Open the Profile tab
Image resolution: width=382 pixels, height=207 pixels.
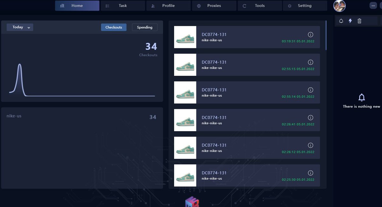pos(168,6)
